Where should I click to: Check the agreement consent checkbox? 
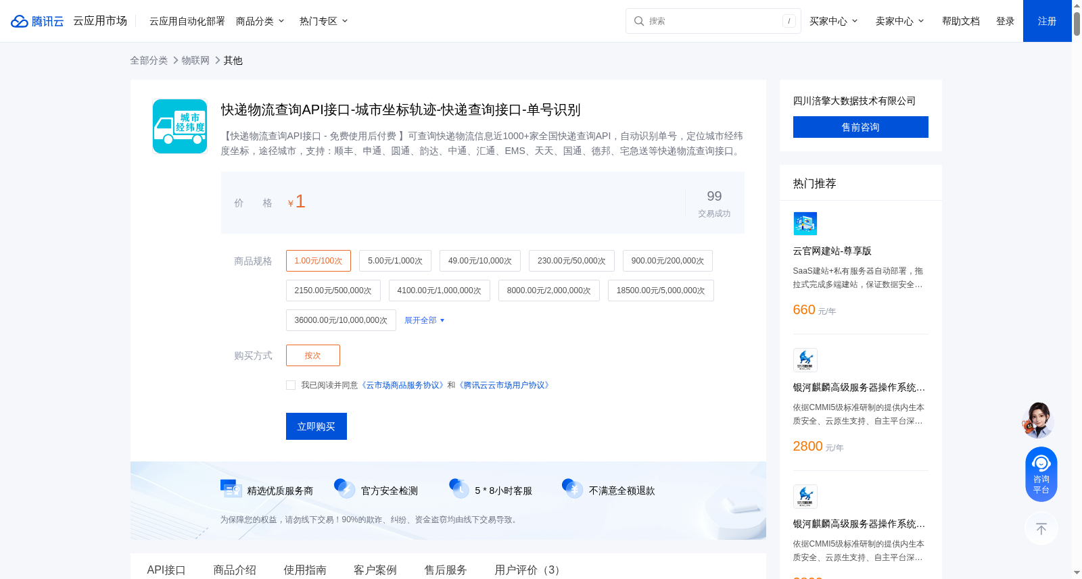(x=291, y=385)
